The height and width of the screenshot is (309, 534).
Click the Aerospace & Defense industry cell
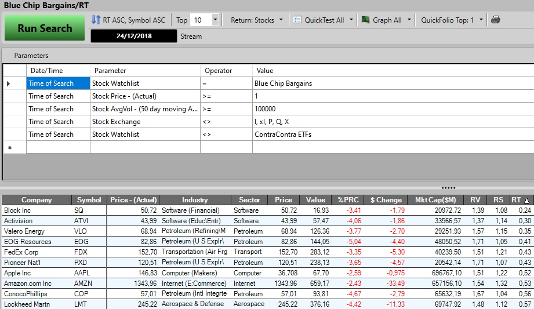coord(195,304)
